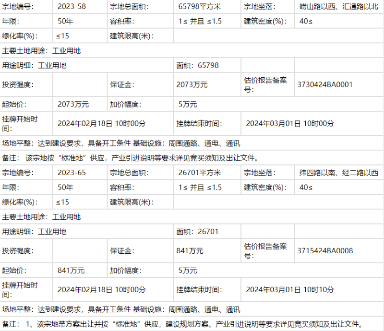Click the 挂牌结束时间 label for parcel 2023-65
This screenshot has width=384, height=331.
click(x=199, y=290)
